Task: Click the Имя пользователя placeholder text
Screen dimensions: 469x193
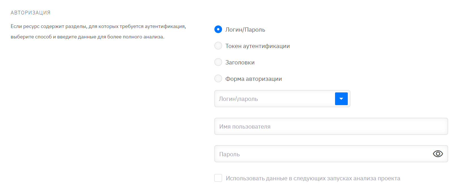Action: pyautogui.click(x=245, y=127)
